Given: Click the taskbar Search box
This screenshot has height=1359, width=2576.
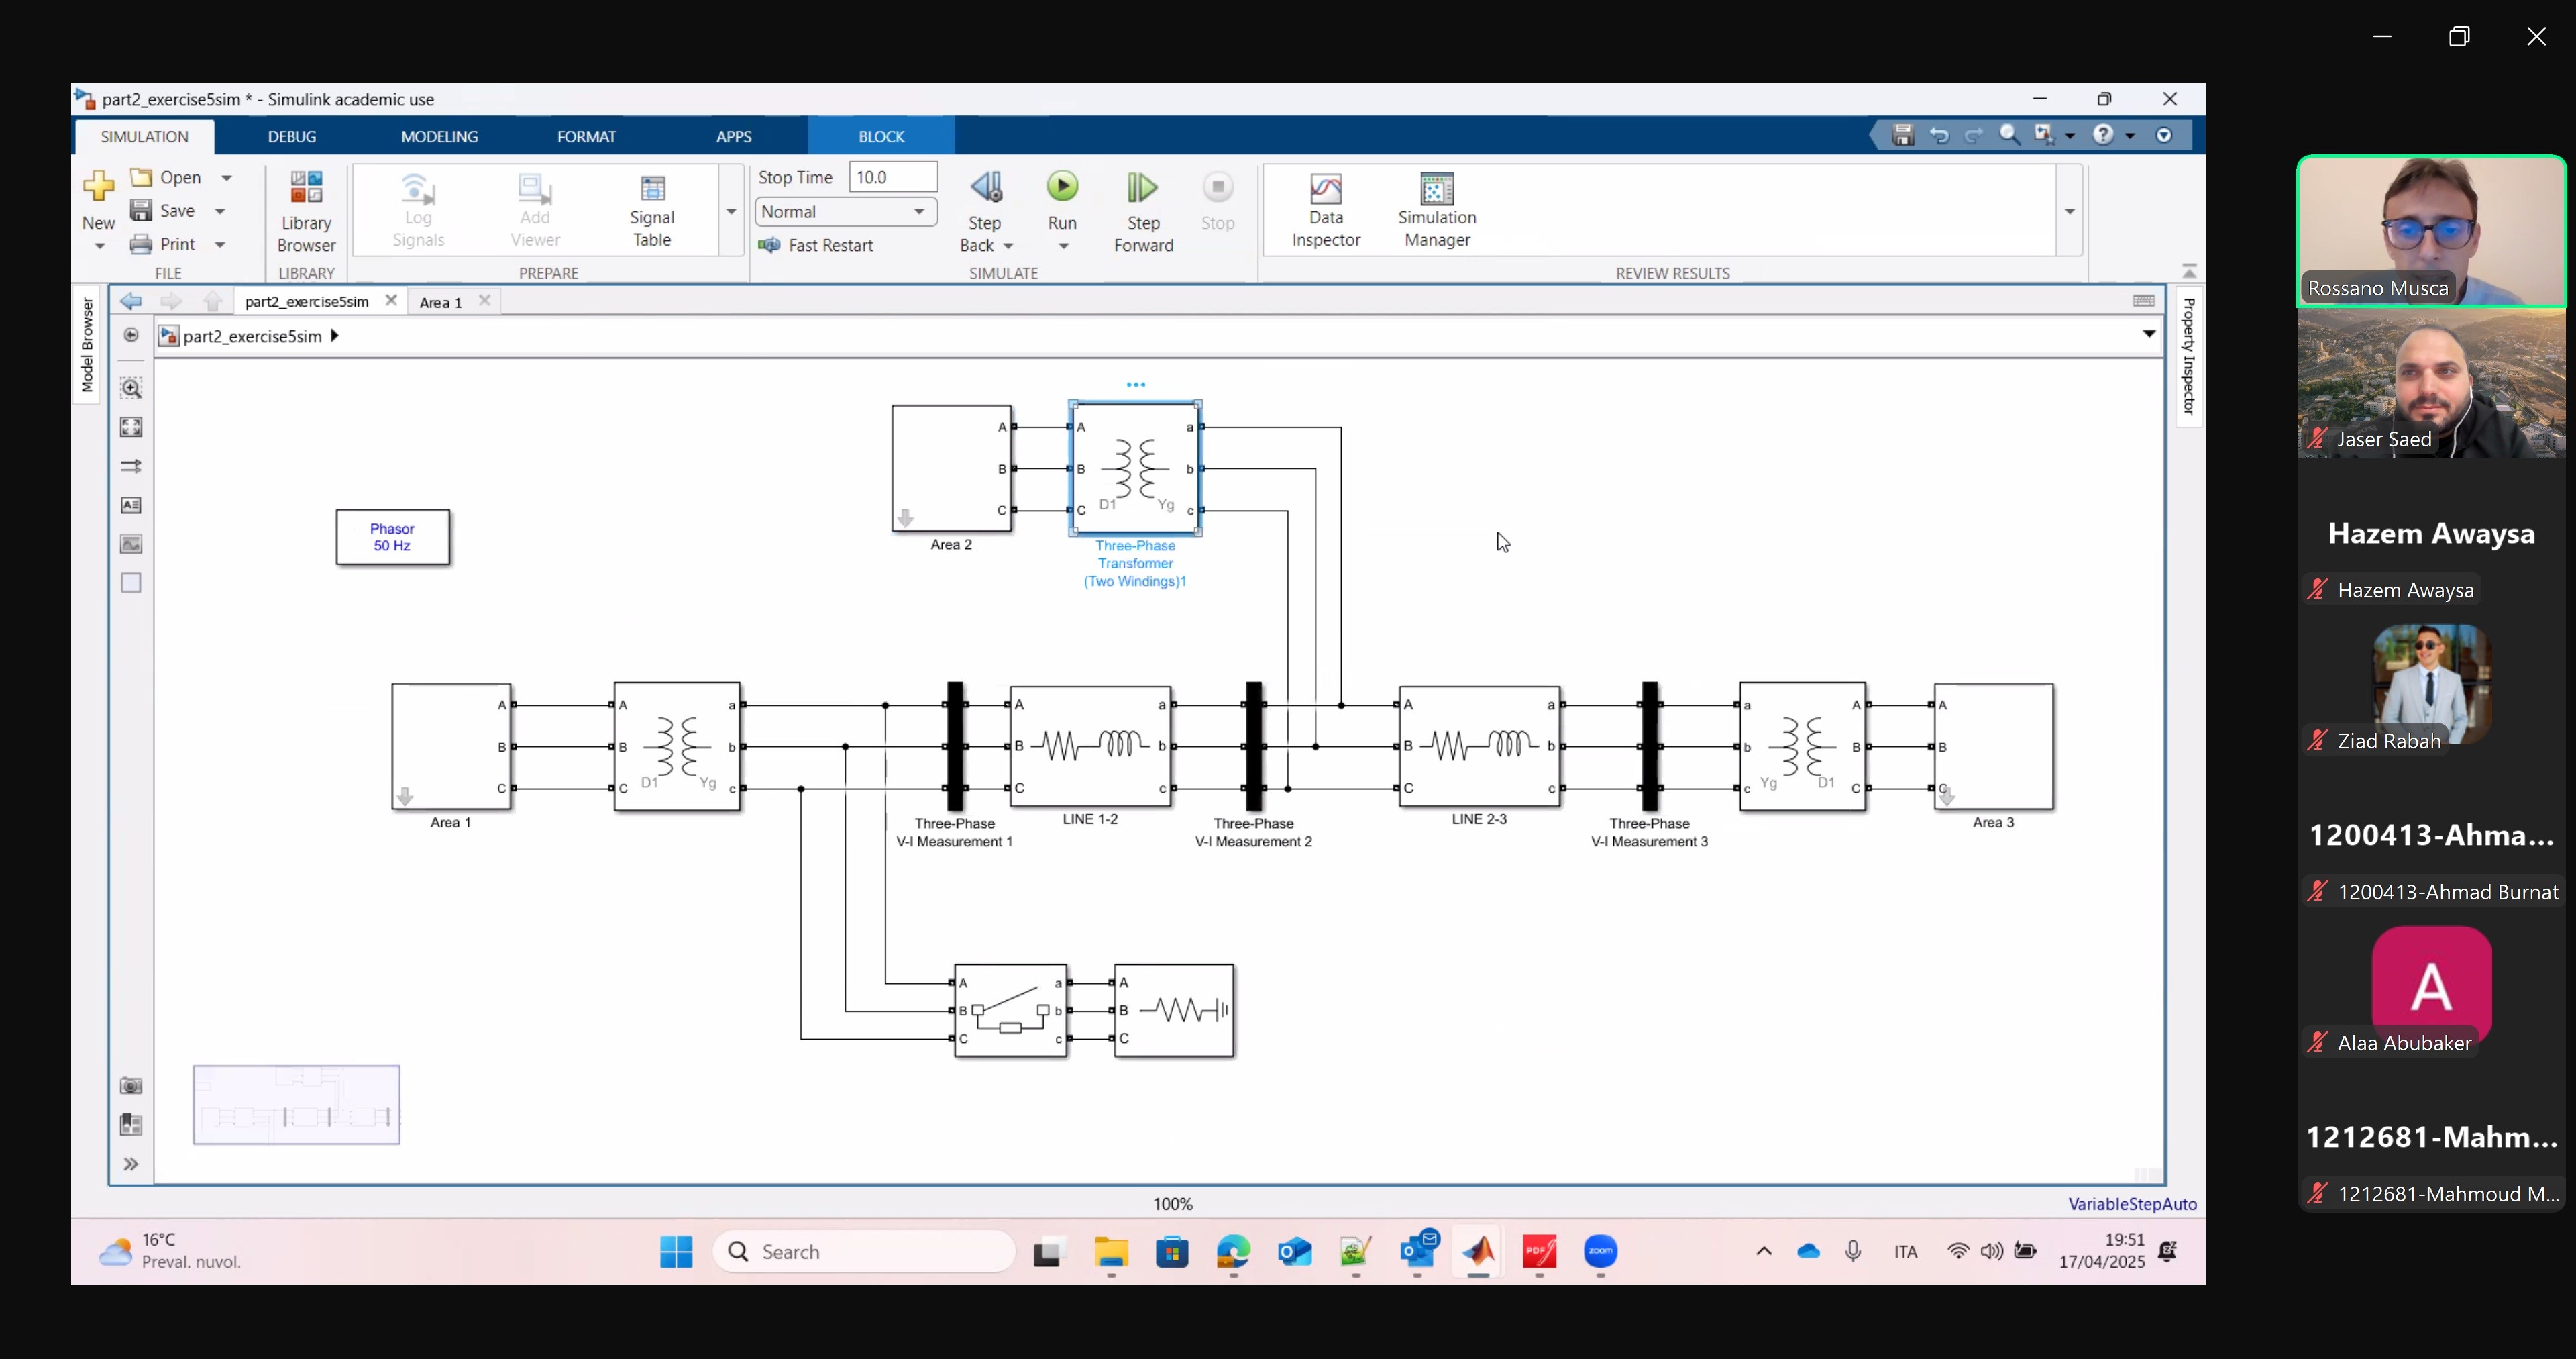Looking at the screenshot, I should (865, 1252).
